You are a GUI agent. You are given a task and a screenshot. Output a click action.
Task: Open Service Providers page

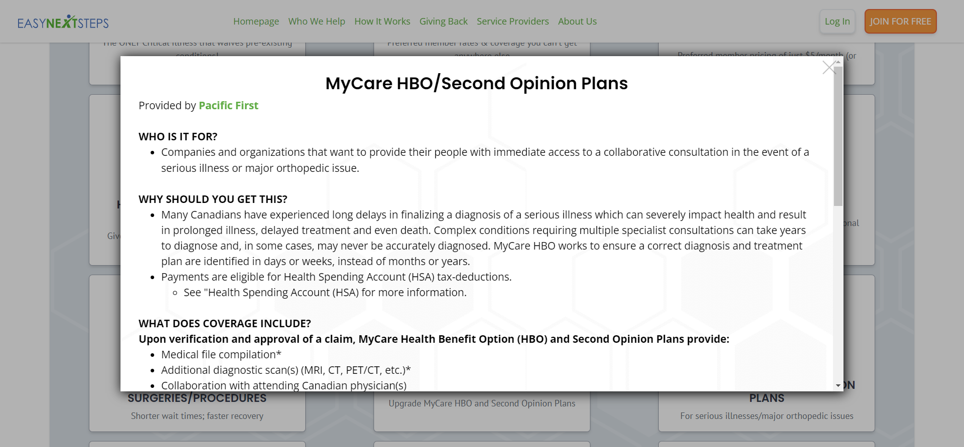pyautogui.click(x=513, y=22)
